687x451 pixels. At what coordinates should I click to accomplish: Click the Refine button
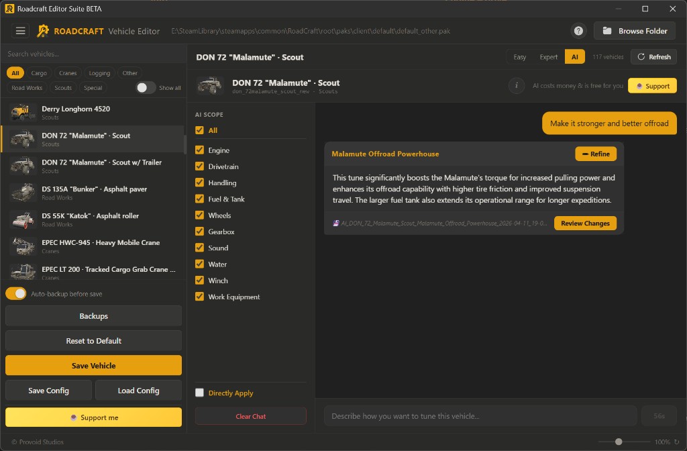coord(596,154)
